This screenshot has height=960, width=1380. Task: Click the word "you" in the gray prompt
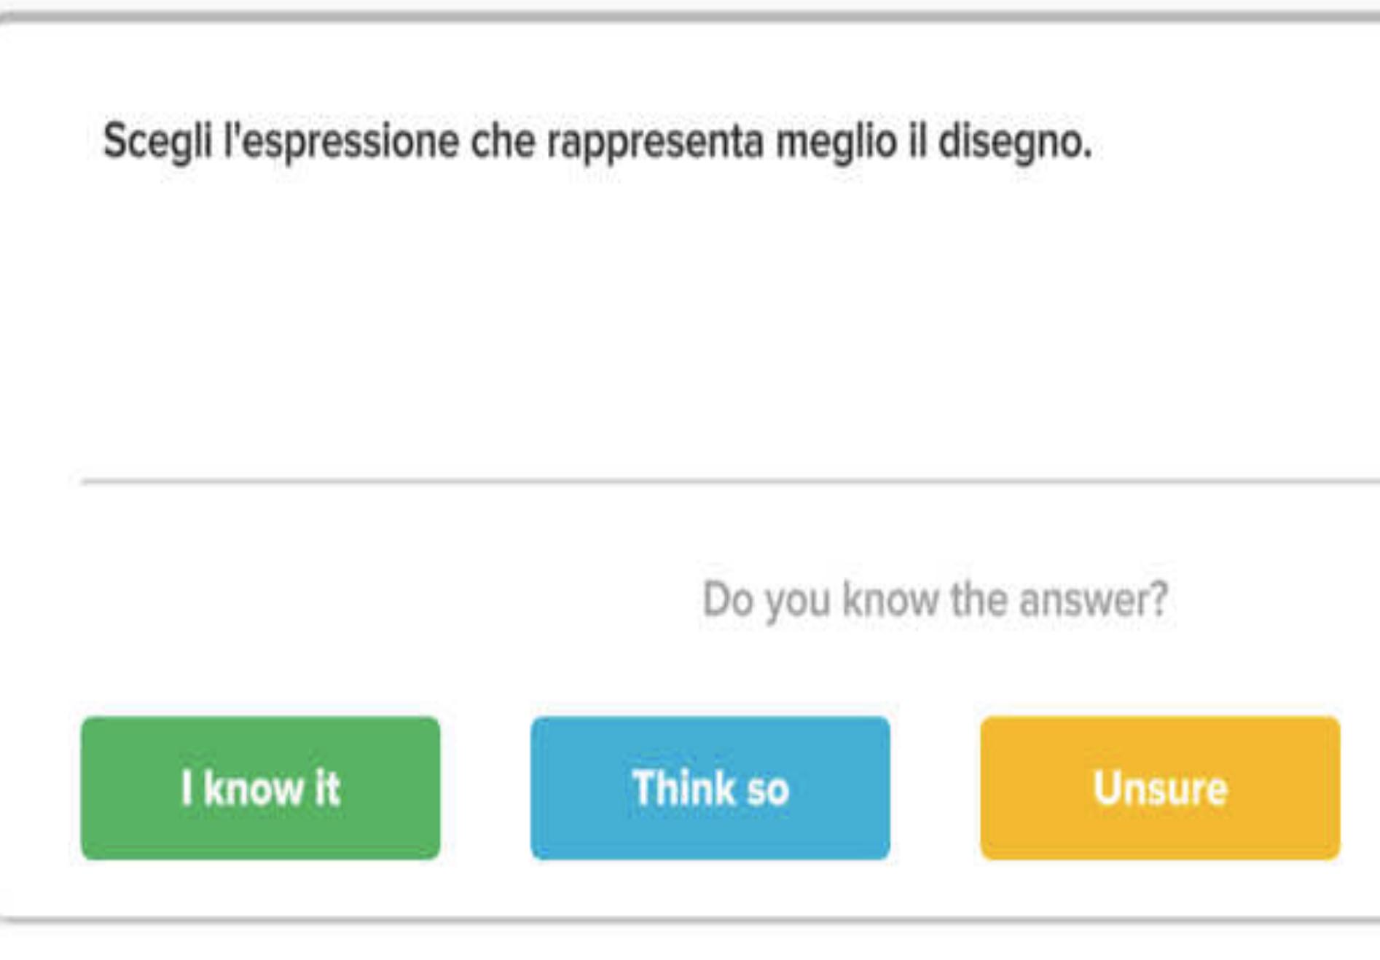point(798,599)
